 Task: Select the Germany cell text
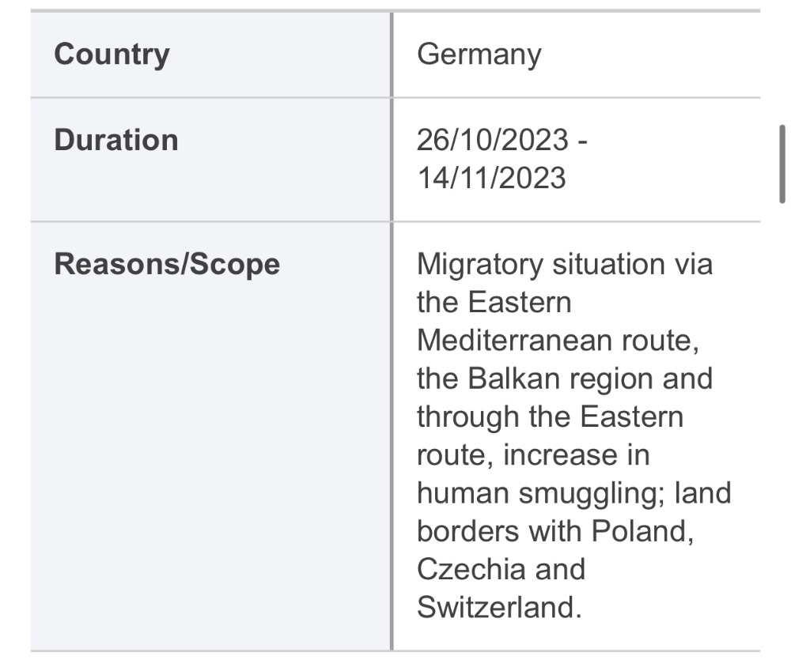click(x=479, y=55)
